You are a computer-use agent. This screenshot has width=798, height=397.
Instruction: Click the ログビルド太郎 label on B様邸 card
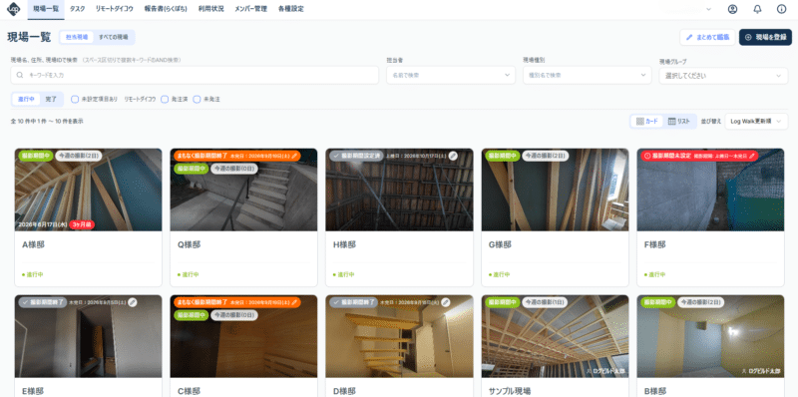pos(760,371)
